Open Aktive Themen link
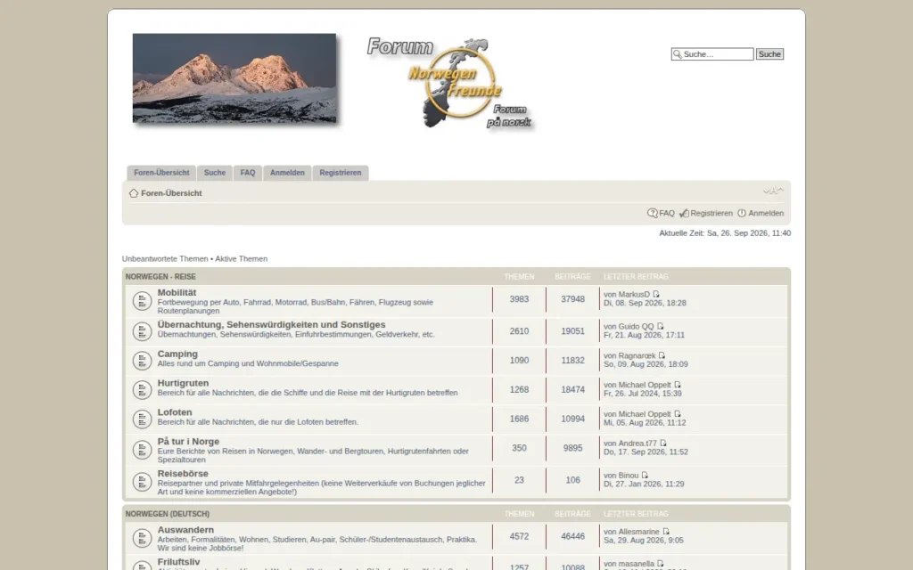913x570 pixels. (x=241, y=259)
